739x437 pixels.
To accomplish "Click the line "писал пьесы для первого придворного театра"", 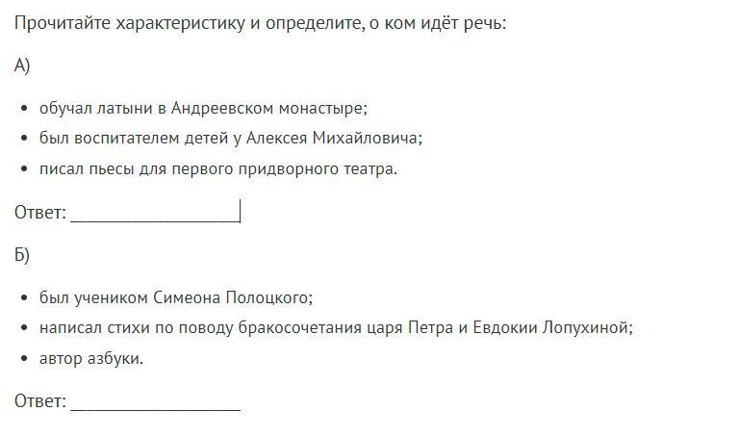I will point(218,168).
